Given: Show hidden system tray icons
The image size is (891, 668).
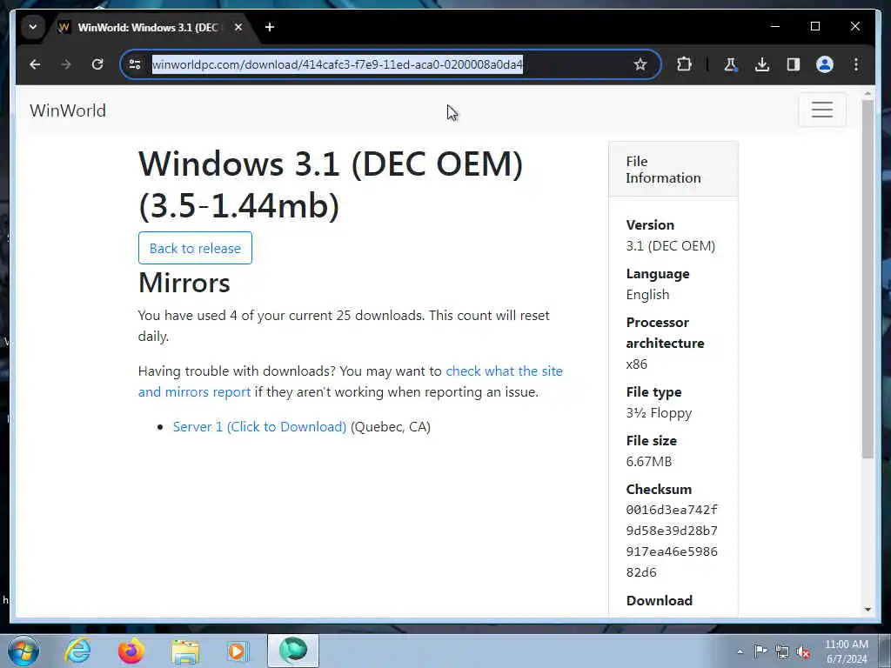Looking at the screenshot, I should [x=740, y=651].
